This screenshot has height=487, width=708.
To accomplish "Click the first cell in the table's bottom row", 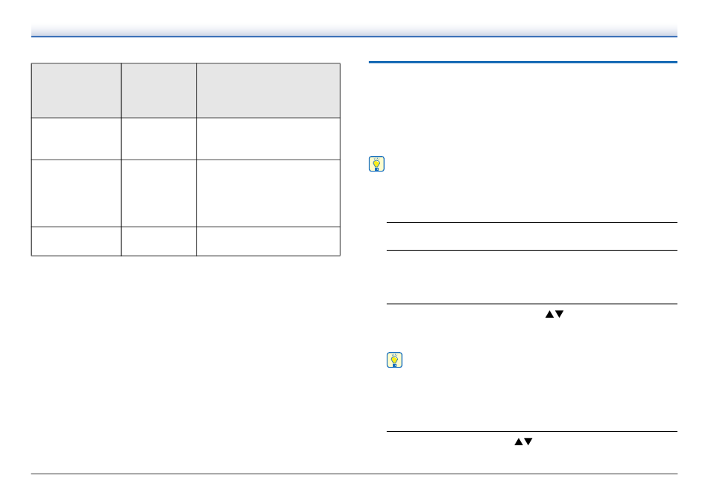I will [x=76, y=241].
